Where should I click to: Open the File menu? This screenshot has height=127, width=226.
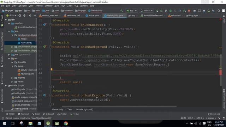[x=2, y=6]
